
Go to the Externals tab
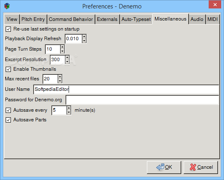pos(107,19)
